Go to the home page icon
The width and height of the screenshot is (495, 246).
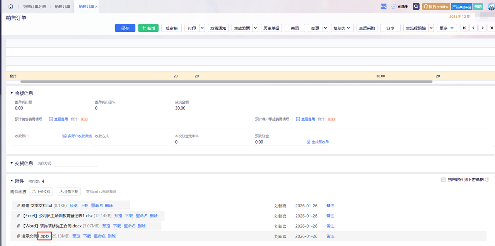pos(10,7)
